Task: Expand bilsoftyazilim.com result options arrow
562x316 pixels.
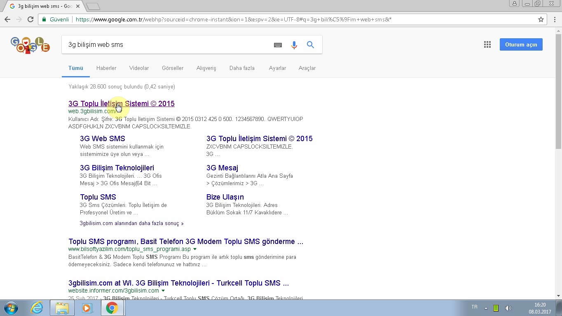Action: (195, 249)
